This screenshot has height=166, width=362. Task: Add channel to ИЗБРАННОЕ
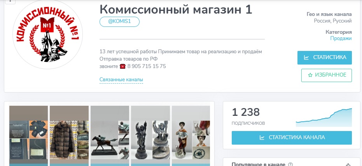[327, 75]
